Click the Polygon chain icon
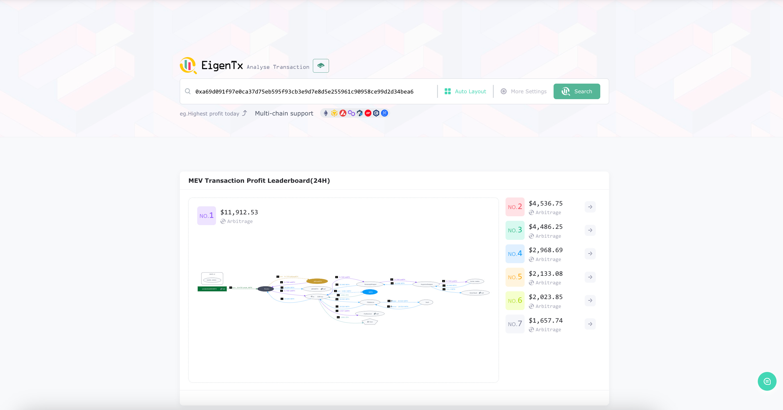This screenshot has width=783, height=410. [x=351, y=113]
